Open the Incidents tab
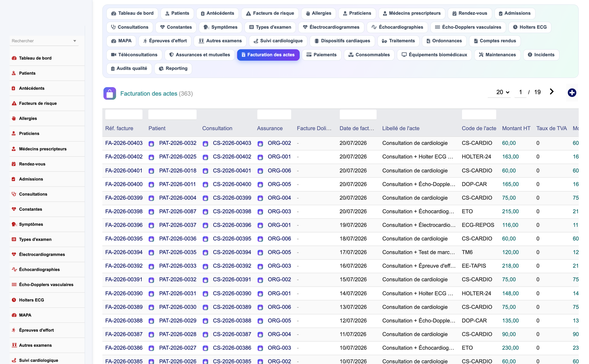The width and height of the screenshot is (589, 364). coord(541,55)
